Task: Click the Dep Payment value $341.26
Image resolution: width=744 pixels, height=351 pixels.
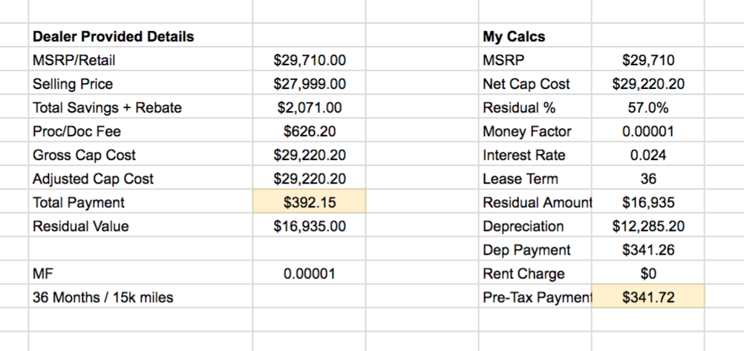Action: (x=648, y=250)
